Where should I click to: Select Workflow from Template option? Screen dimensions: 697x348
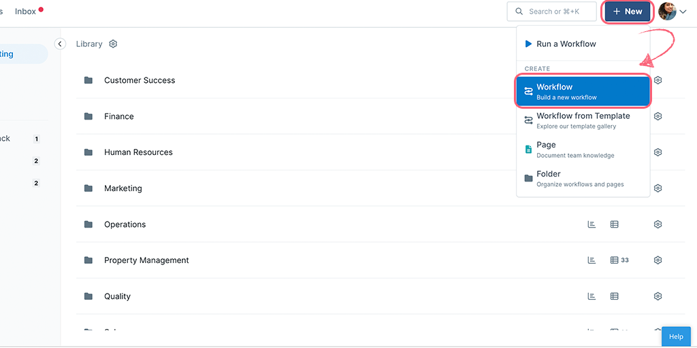[583, 120]
